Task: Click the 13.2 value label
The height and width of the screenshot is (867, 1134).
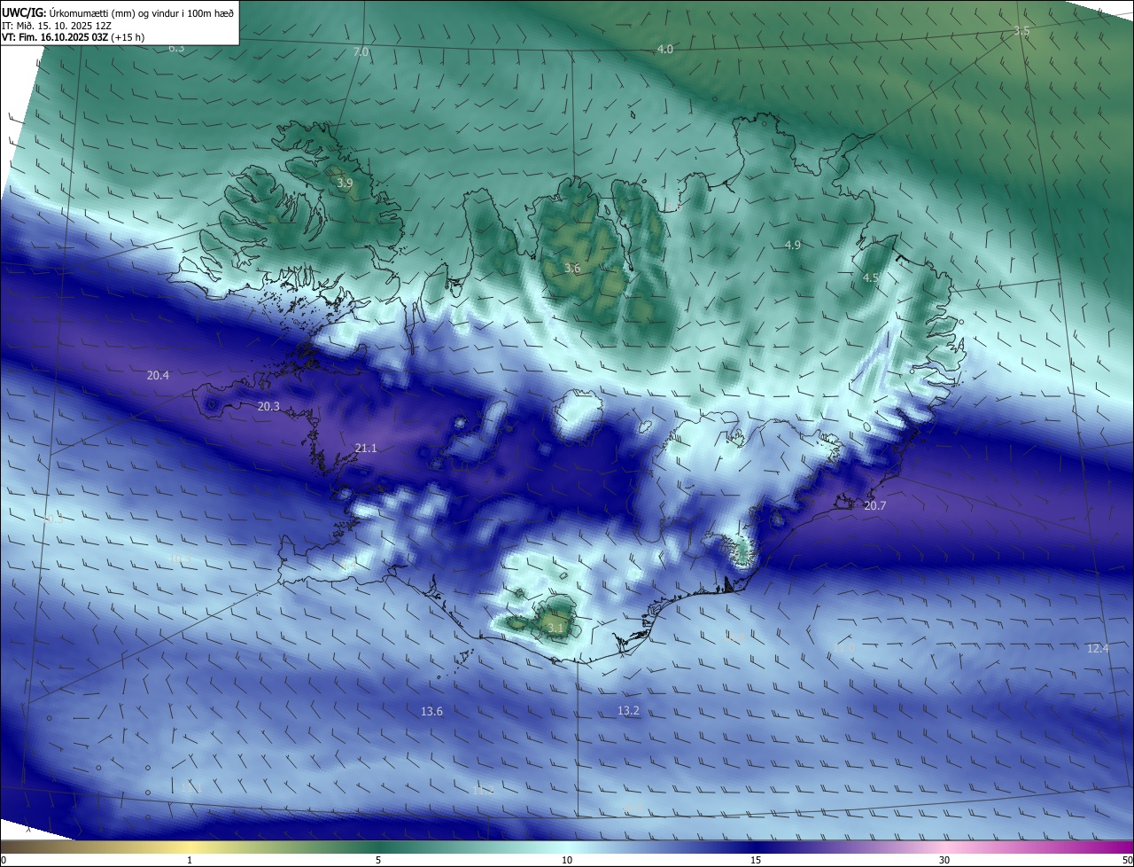Action: (628, 711)
